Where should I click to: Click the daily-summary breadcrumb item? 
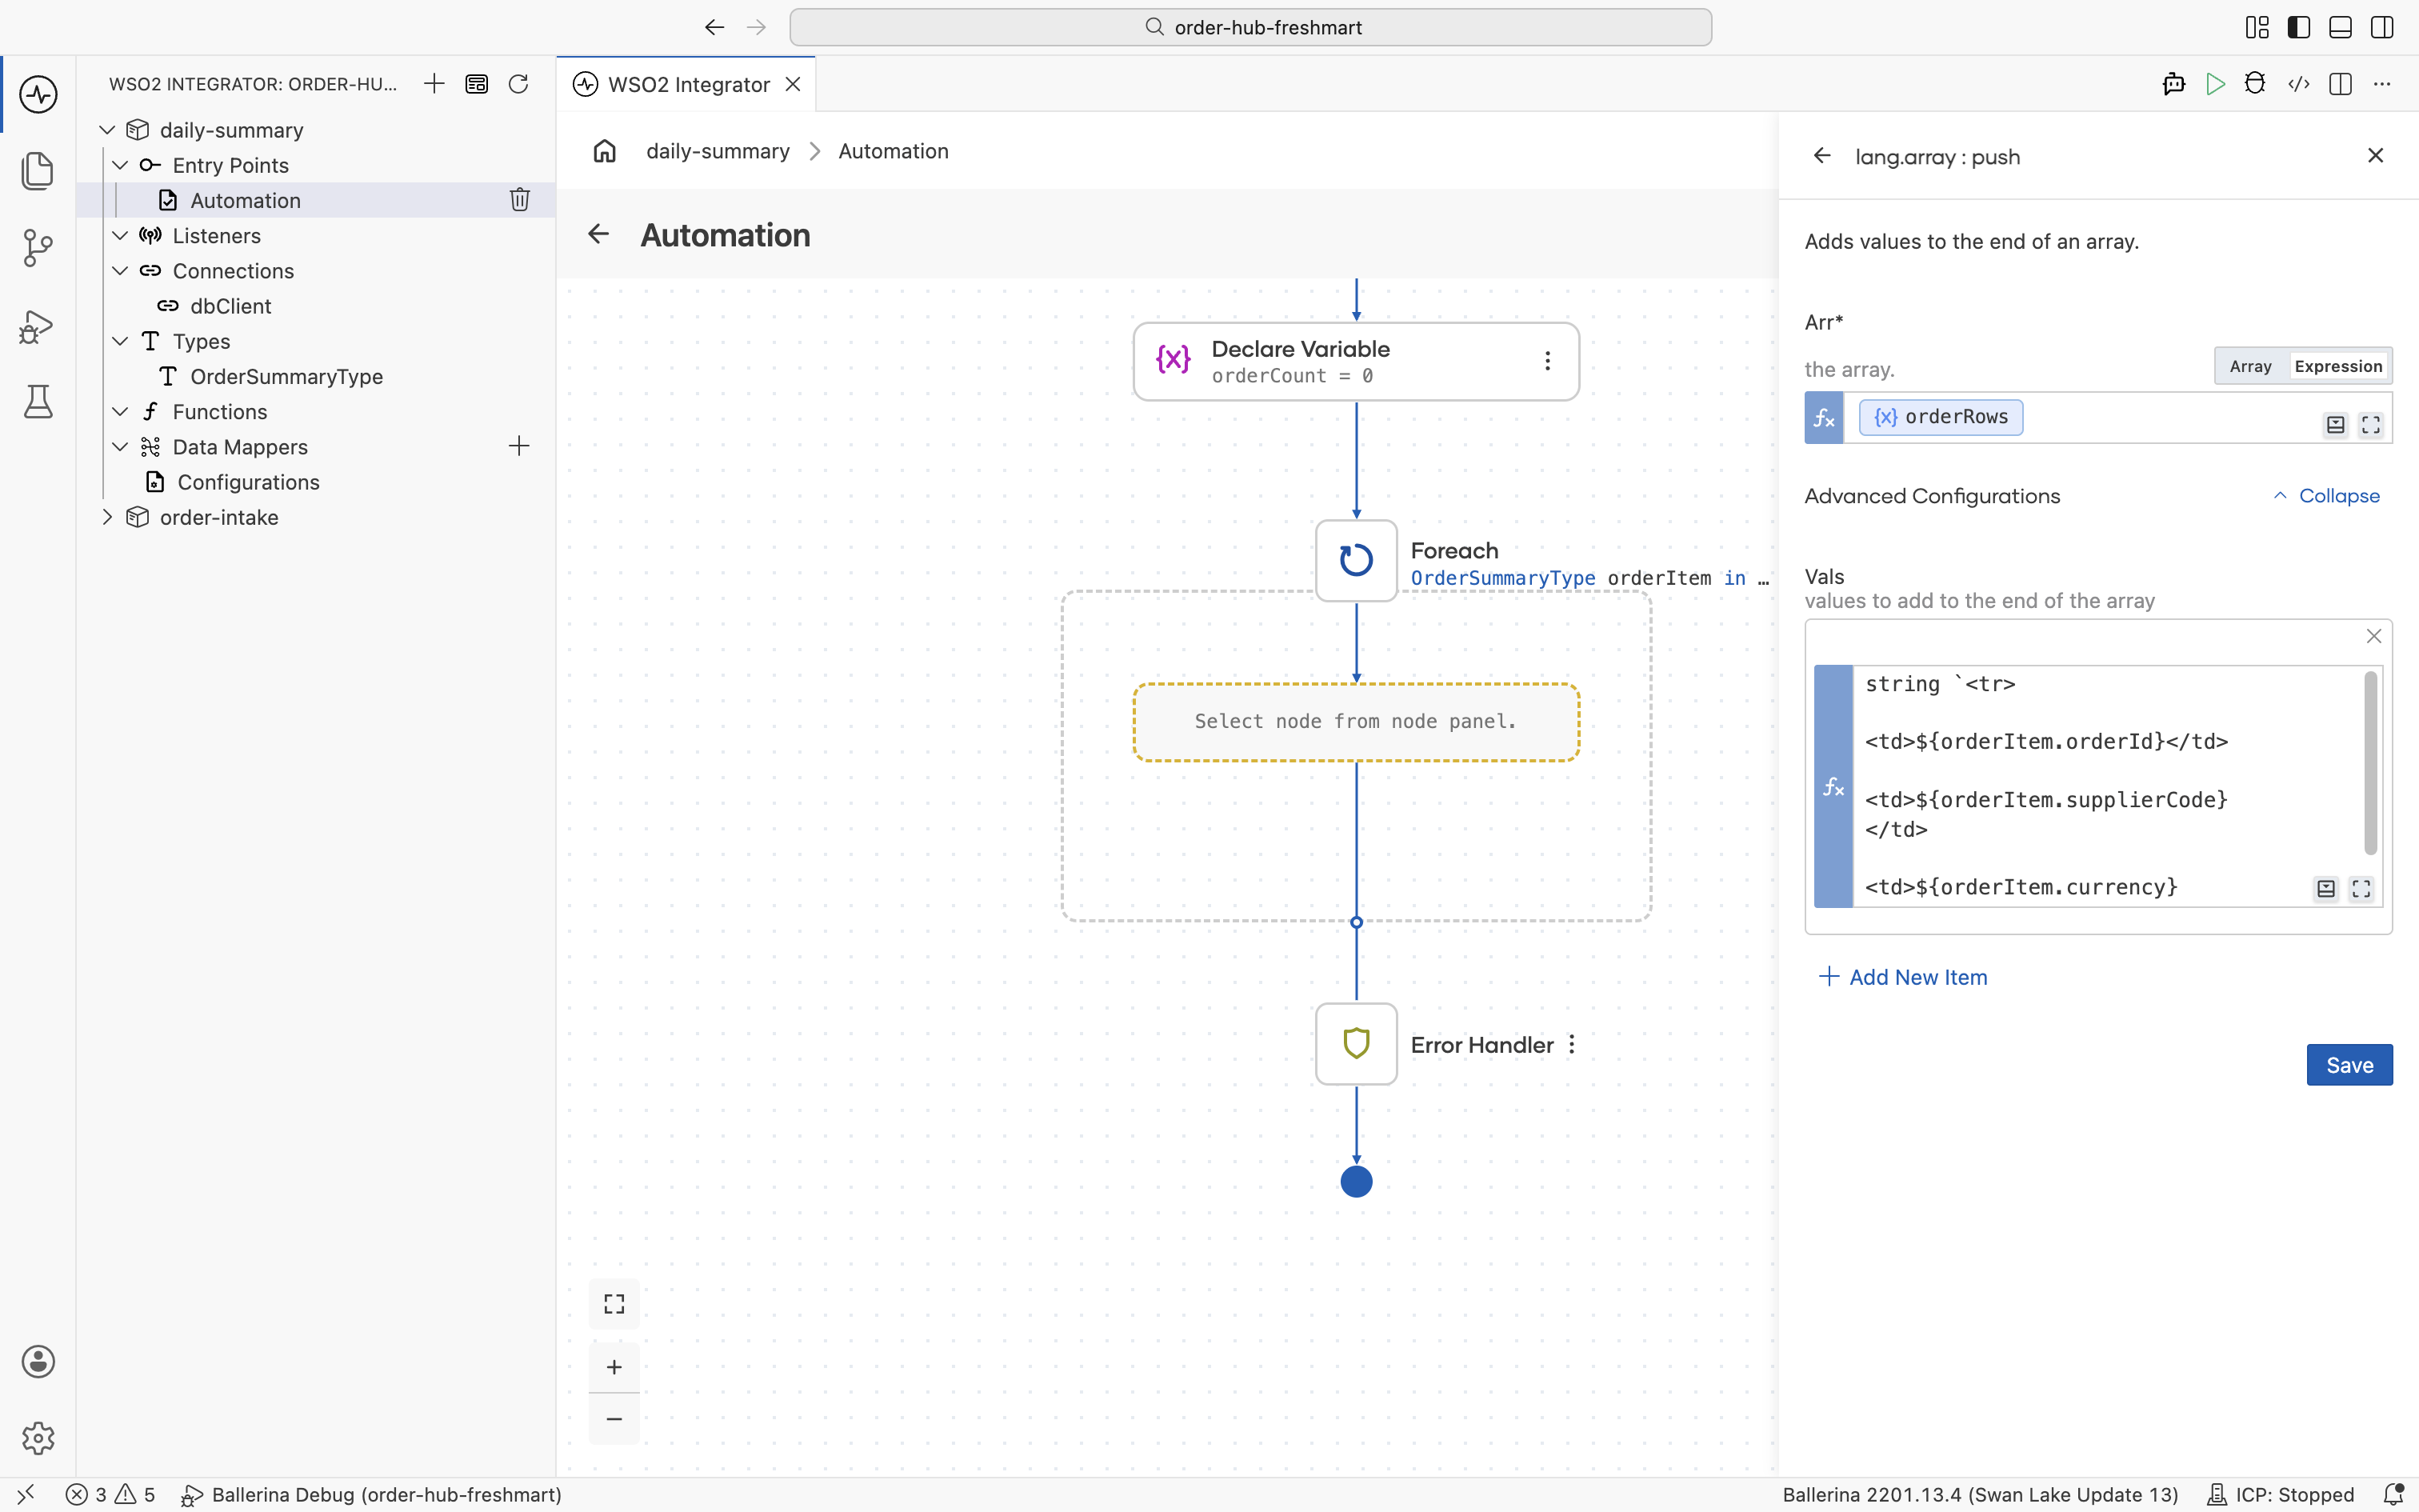(718, 151)
